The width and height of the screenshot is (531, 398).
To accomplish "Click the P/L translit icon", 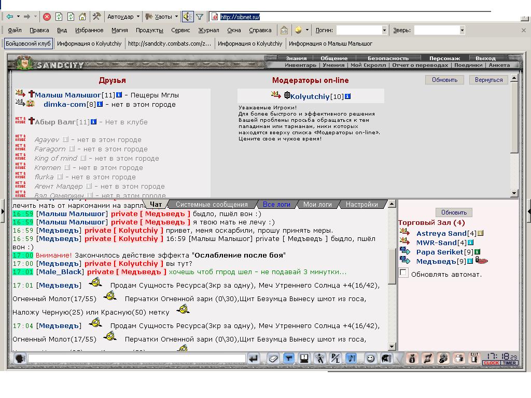I will point(336,359).
